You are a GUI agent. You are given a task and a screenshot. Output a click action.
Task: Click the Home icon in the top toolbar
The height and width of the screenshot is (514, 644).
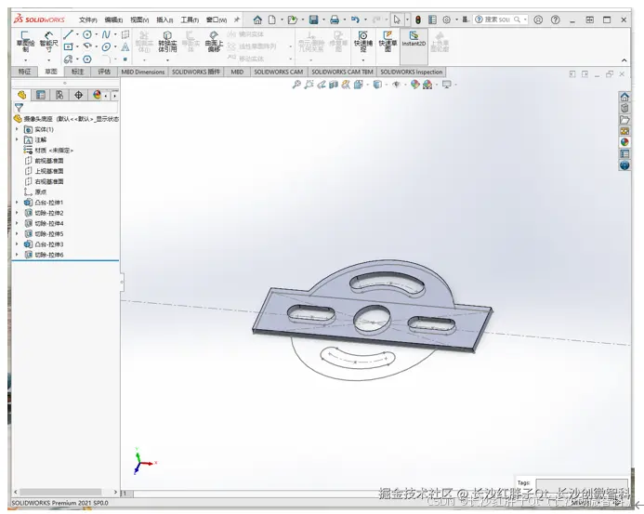[x=257, y=20]
